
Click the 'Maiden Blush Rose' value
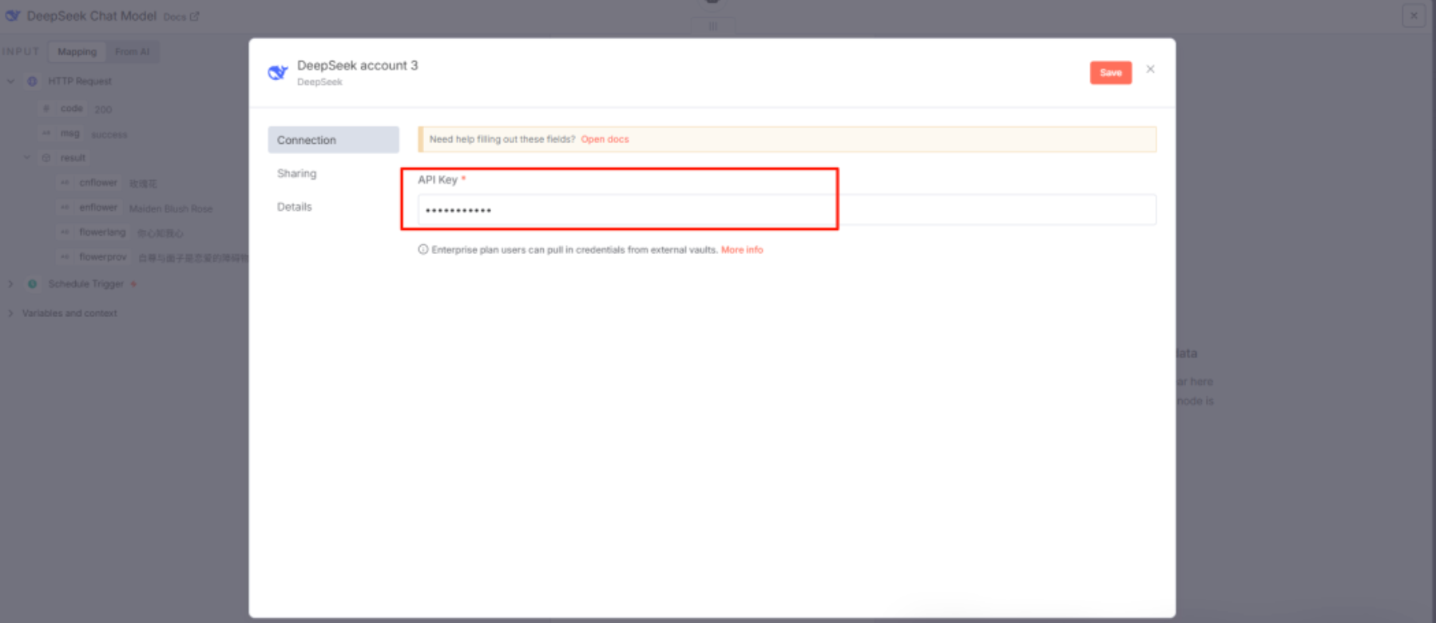pyautogui.click(x=171, y=208)
